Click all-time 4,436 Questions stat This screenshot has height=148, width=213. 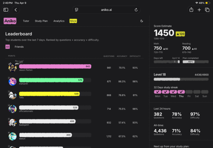(x=160, y=132)
